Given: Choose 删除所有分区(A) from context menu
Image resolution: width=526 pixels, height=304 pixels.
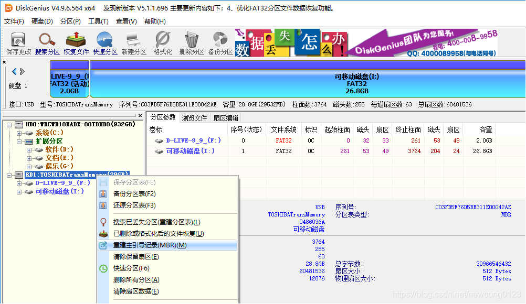Looking at the screenshot, I should (168, 280).
